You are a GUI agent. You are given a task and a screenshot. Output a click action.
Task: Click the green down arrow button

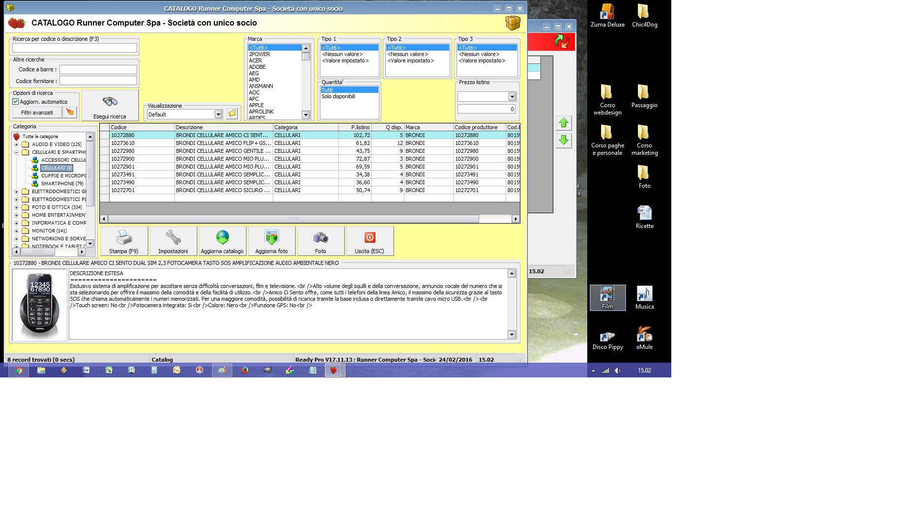[564, 140]
